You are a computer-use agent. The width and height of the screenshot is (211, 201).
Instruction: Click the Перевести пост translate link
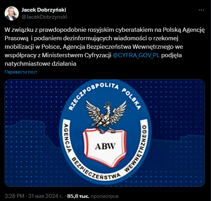coord(21,72)
